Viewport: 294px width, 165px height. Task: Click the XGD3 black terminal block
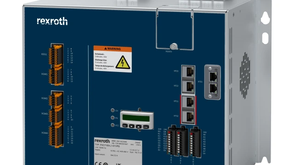pyautogui.click(x=195, y=142)
